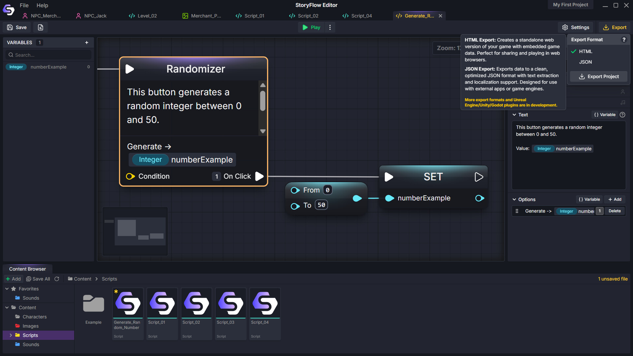Collapse the Text section in the right panel
This screenshot has width=633, height=356.
[515, 115]
